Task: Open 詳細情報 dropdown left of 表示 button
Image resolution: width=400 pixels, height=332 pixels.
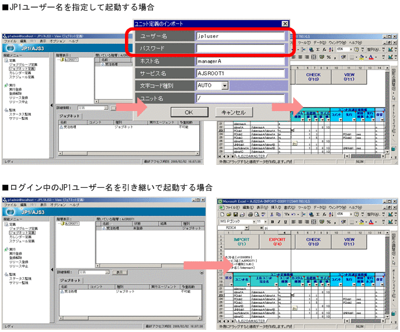Action: [x=107, y=272]
